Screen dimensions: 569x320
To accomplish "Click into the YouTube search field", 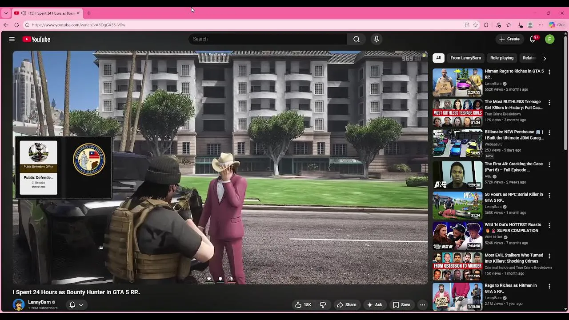I will [268, 39].
